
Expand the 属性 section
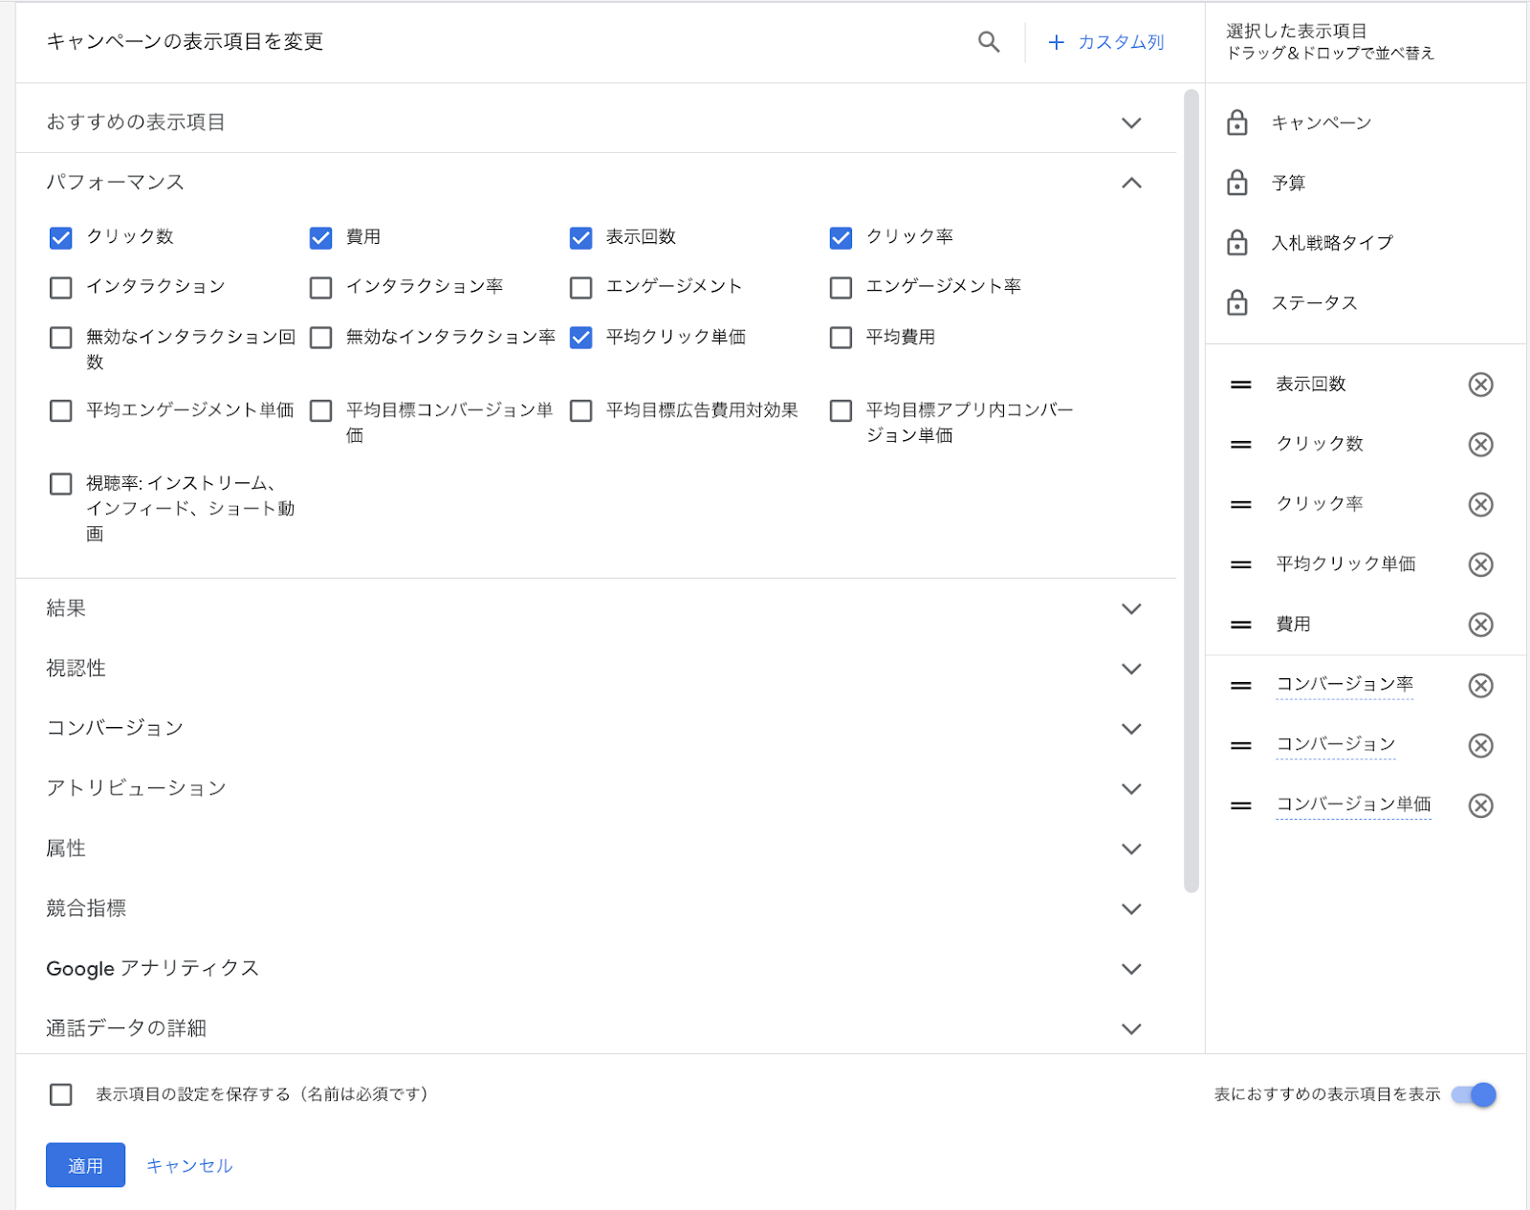coord(1131,849)
